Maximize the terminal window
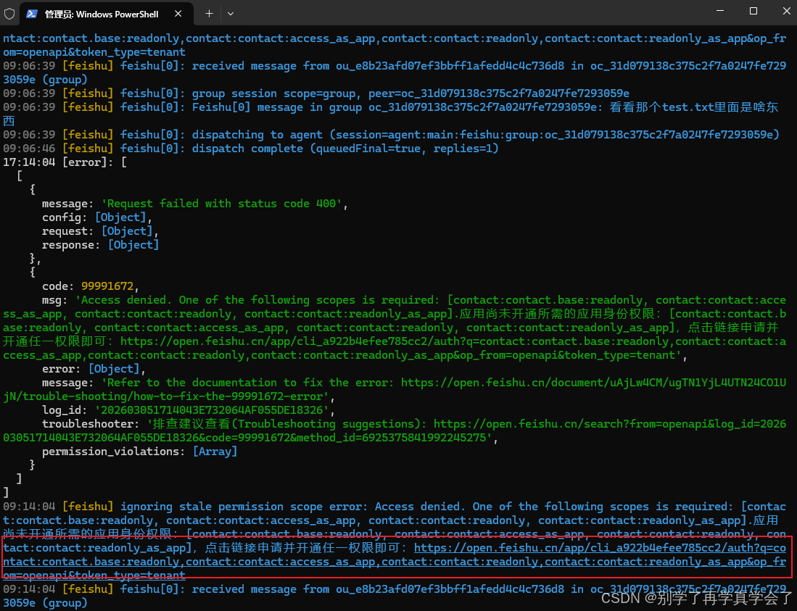This screenshot has width=797, height=611. pos(753,11)
